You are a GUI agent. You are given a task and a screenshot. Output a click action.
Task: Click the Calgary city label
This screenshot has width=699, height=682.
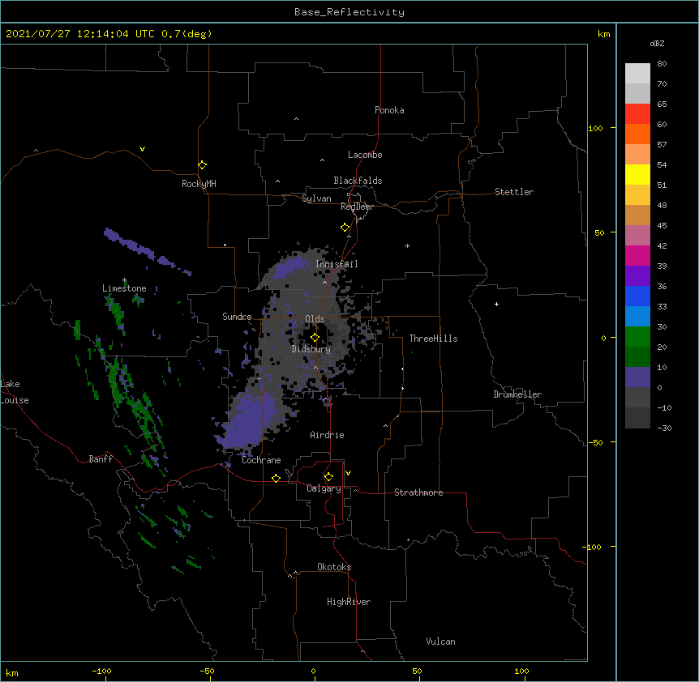tap(324, 488)
